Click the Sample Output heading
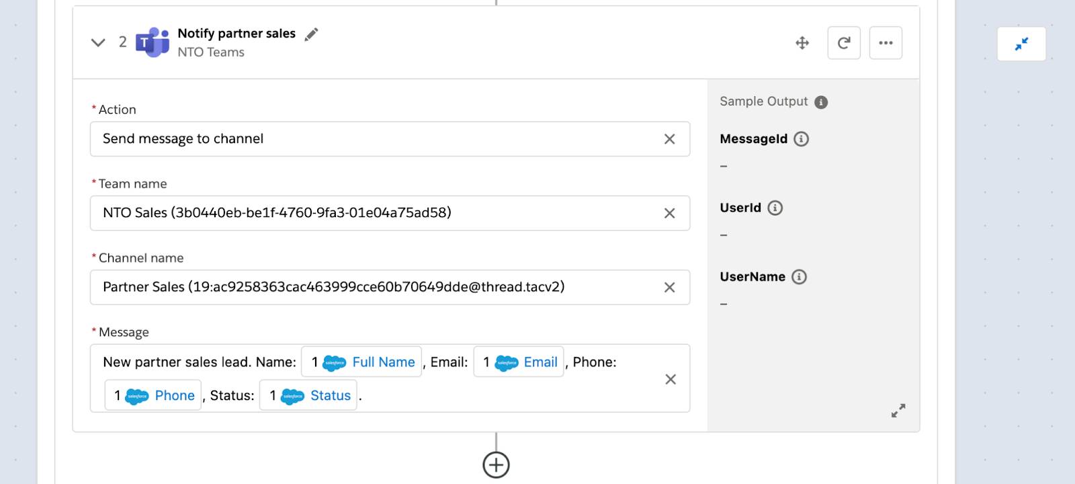The width and height of the screenshot is (1075, 484). pos(764,102)
